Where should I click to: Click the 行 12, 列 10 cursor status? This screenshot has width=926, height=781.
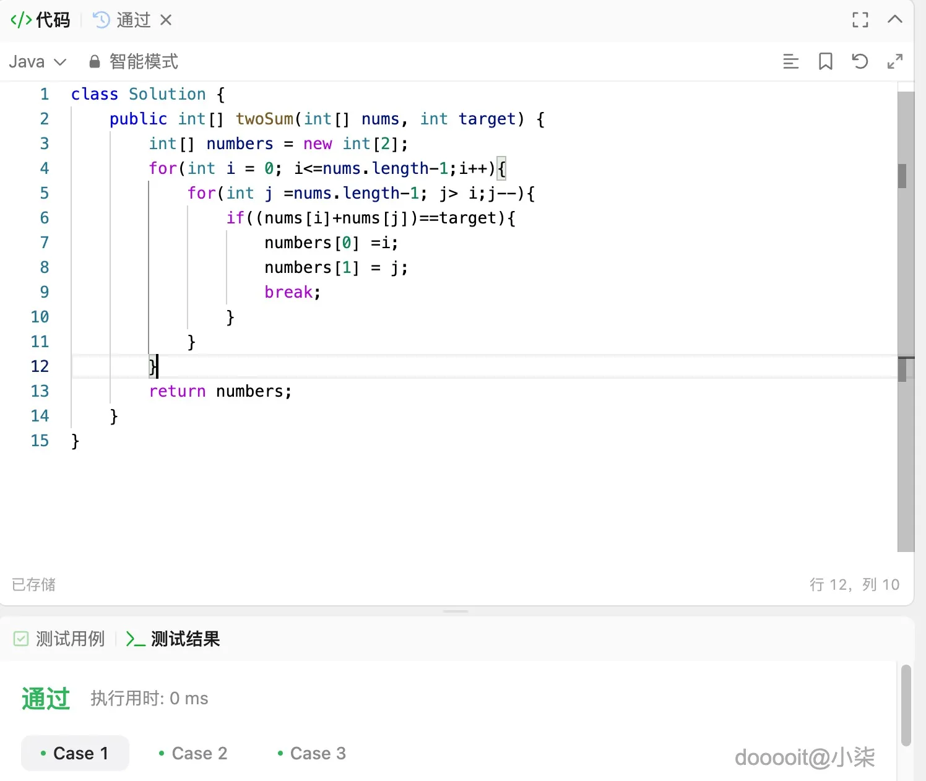click(854, 585)
